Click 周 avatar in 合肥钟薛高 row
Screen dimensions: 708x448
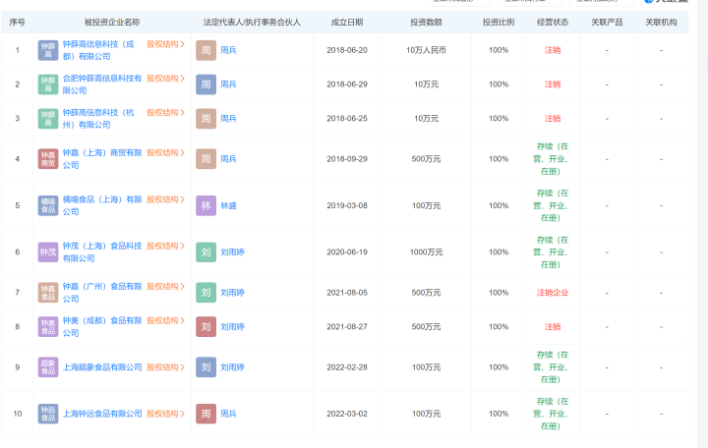click(x=206, y=84)
